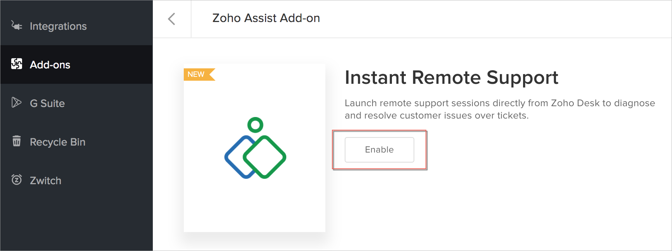The height and width of the screenshot is (251, 672).
Task: Click the Zwitch clock icon
Action: [x=17, y=180]
